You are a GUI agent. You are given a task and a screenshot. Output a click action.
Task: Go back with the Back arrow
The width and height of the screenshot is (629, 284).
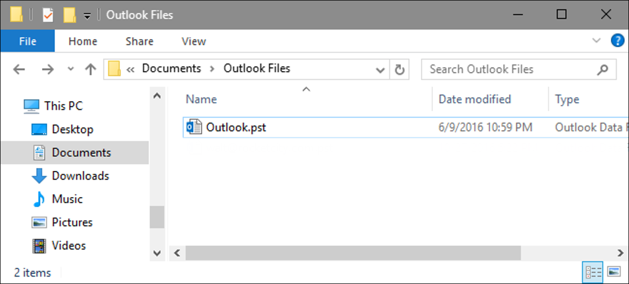pyautogui.click(x=18, y=69)
